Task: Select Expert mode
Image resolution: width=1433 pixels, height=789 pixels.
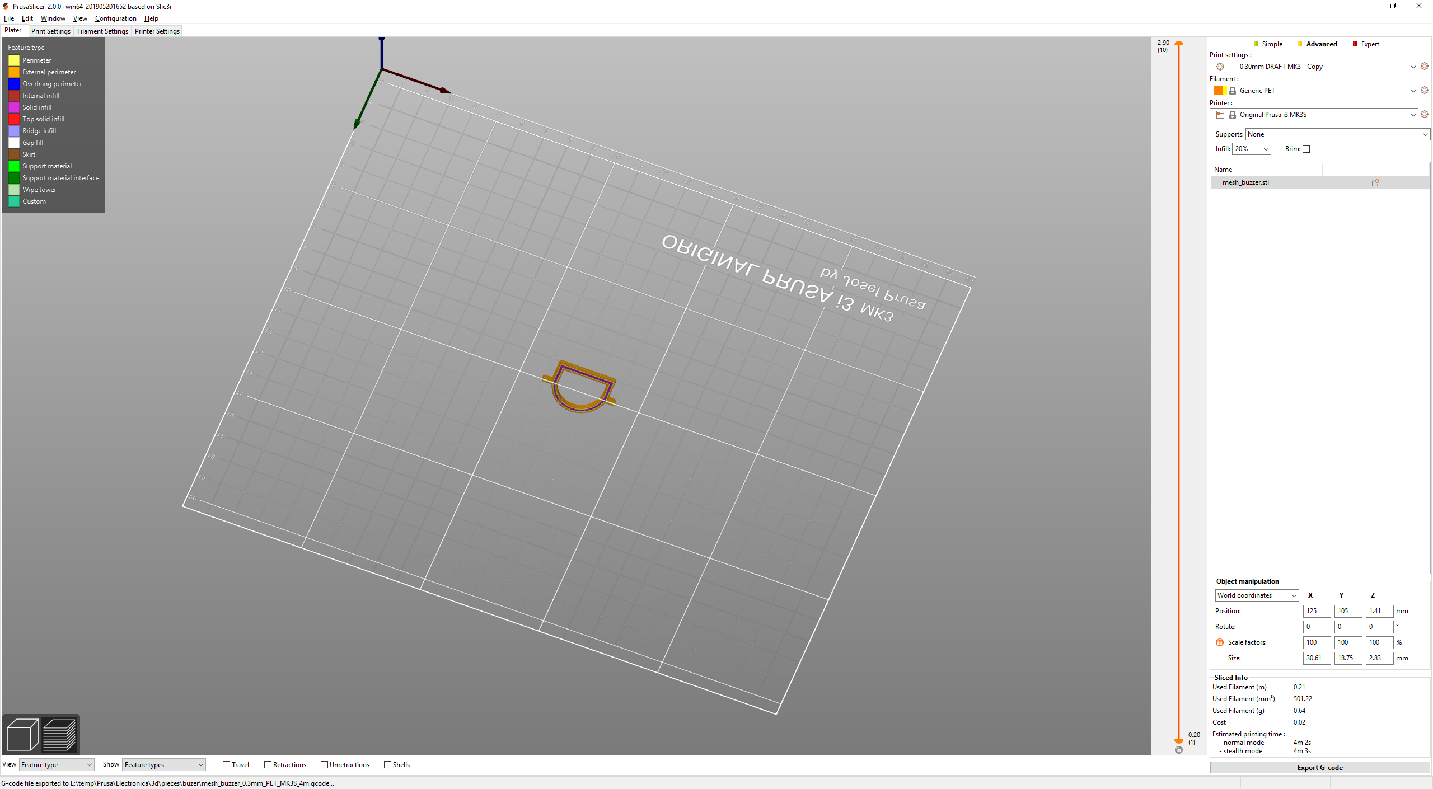Action: click(x=1365, y=44)
